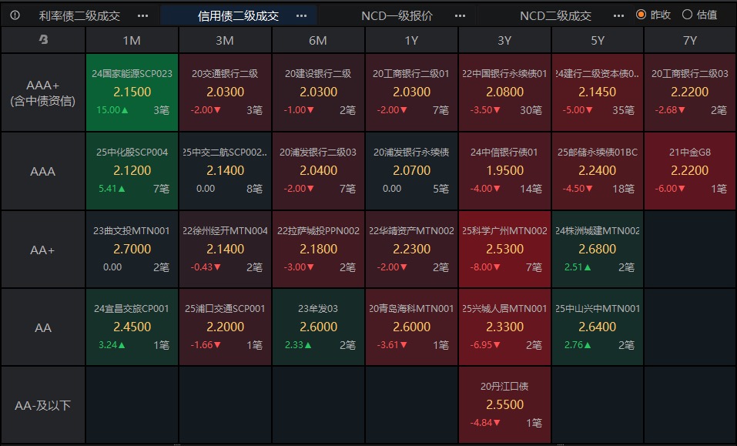Viewport: 737px width, 446px height.
Task: Open the more menu beside 利率债二级成交
Action: 143,15
